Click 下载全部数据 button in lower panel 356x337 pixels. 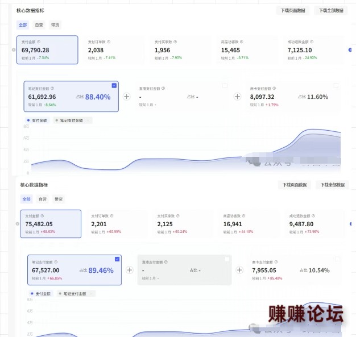[x=333, y=185]
